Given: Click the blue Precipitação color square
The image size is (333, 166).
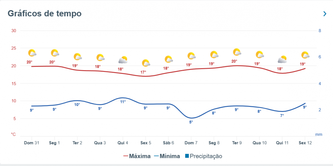Looking at the screenshot, I should click(187, 156).
